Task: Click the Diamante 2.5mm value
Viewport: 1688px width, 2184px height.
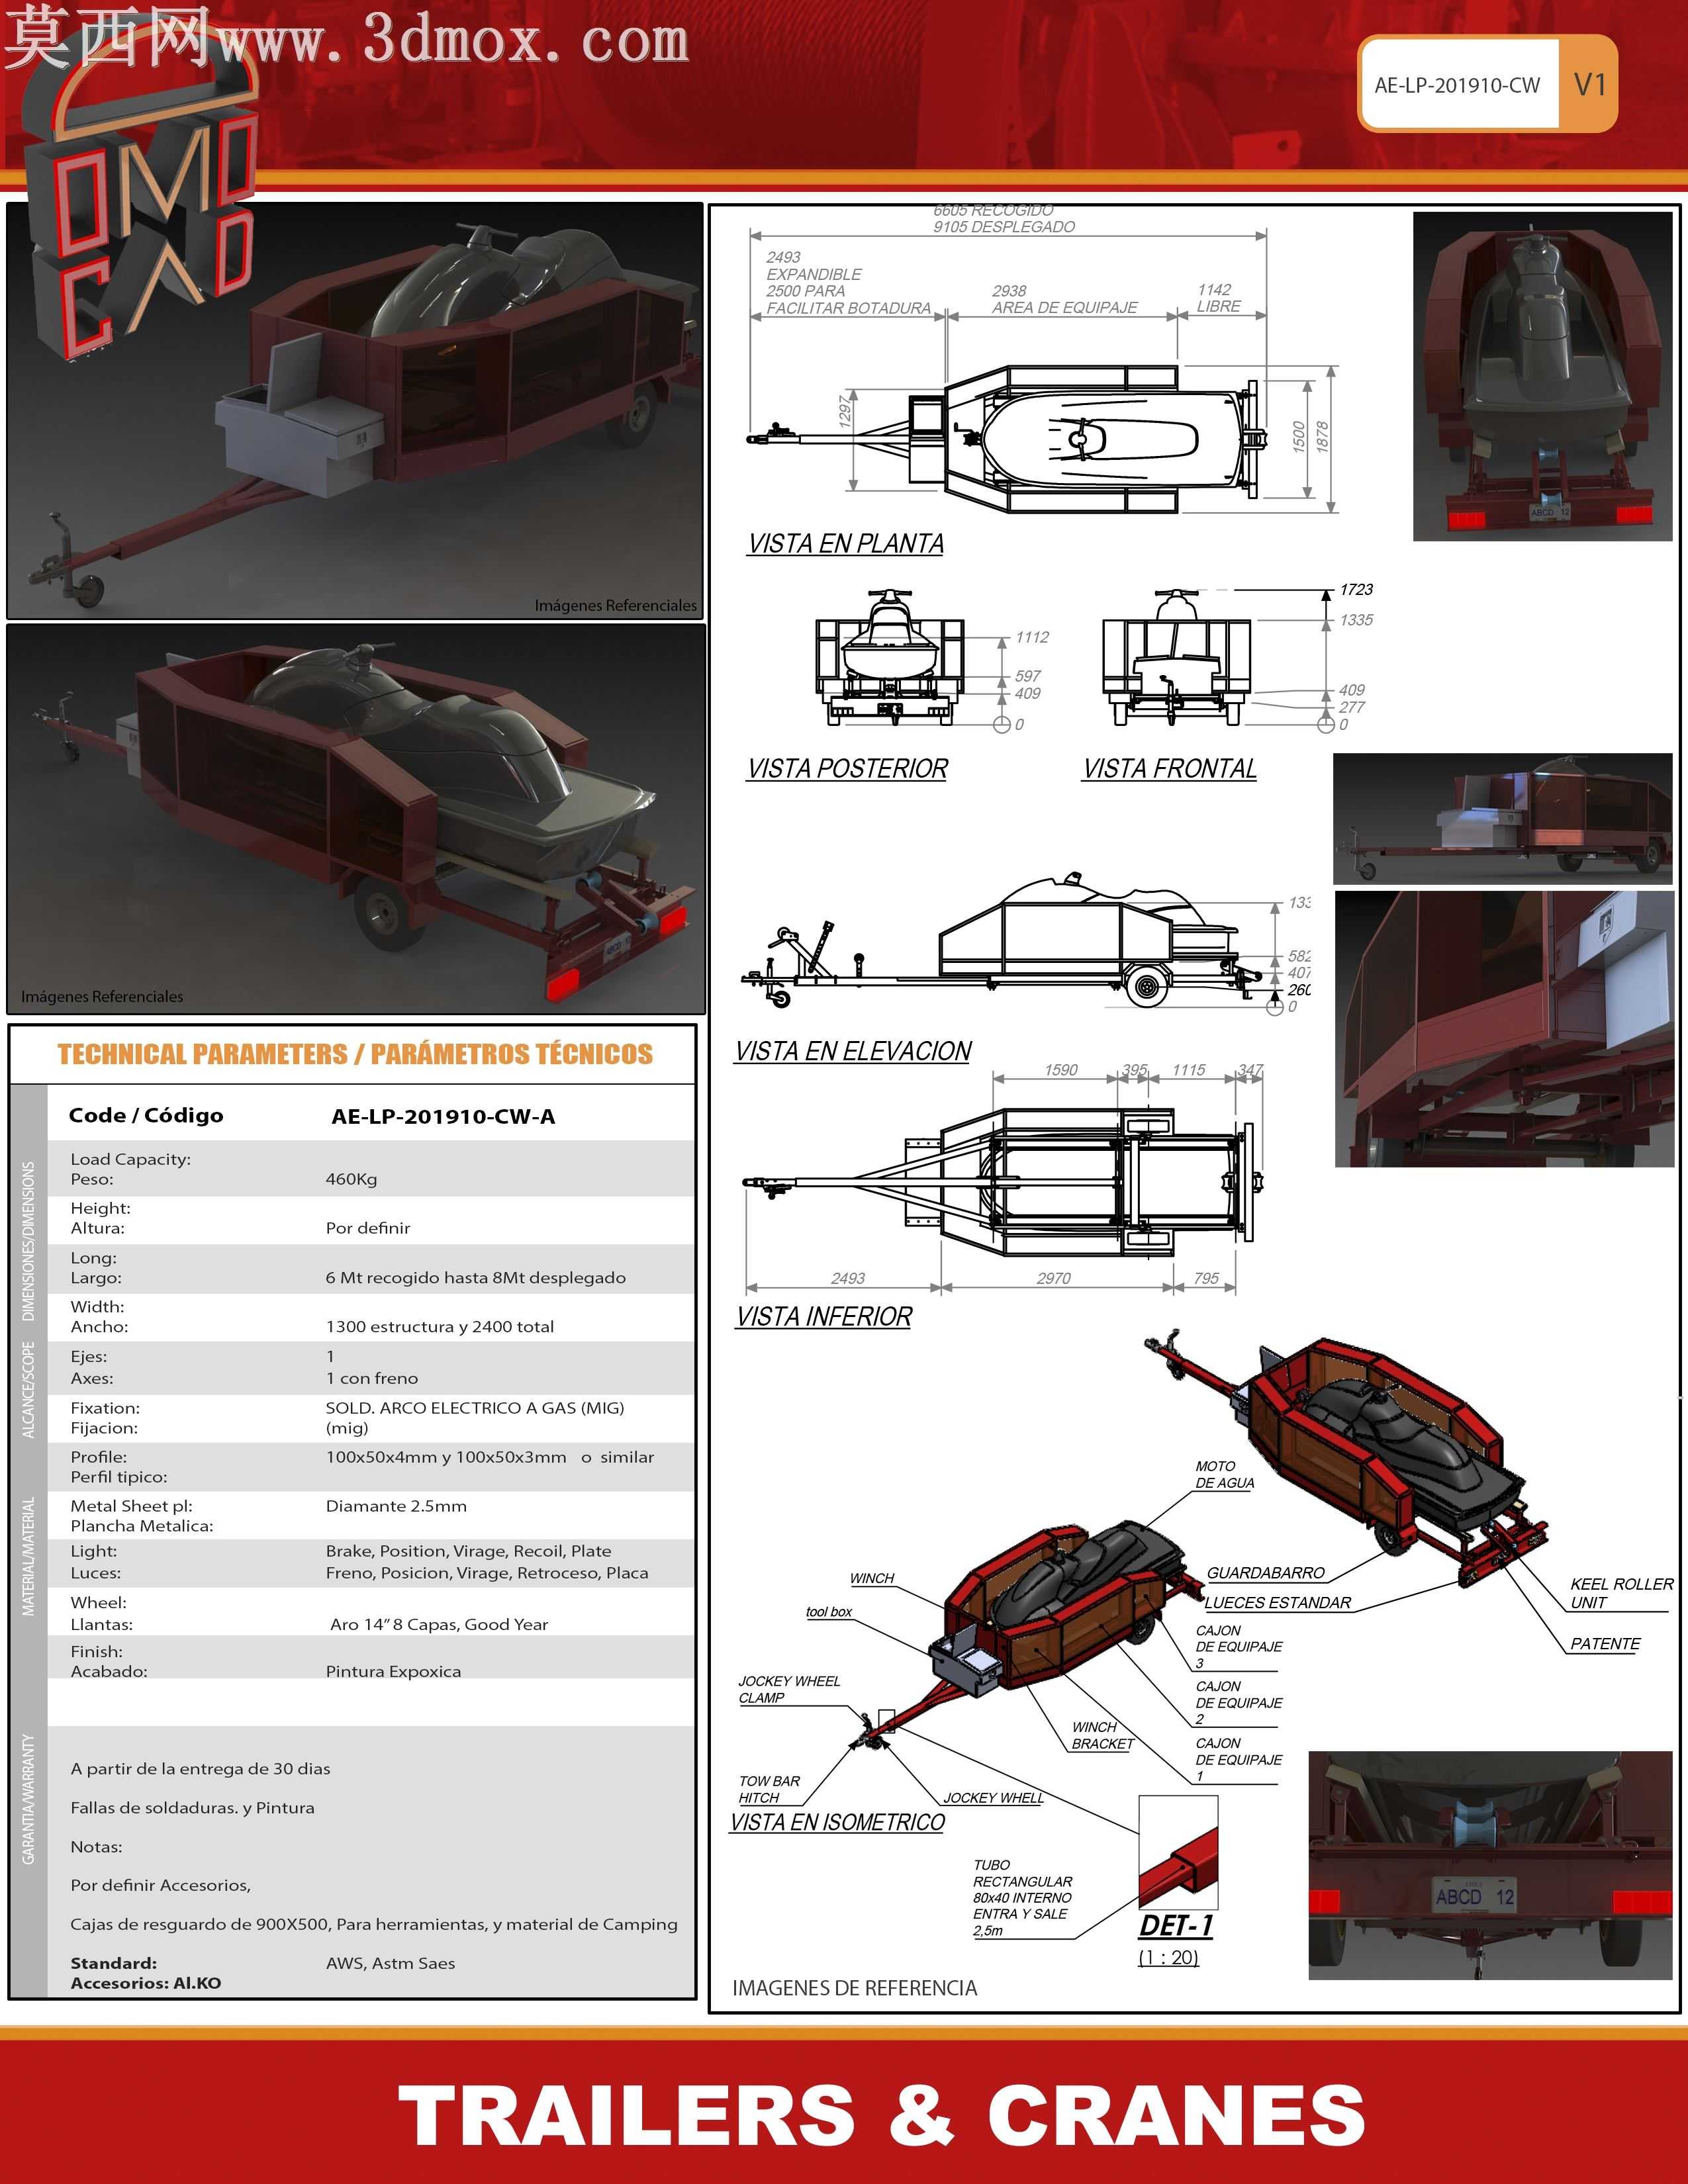Action: point(396,1506)
